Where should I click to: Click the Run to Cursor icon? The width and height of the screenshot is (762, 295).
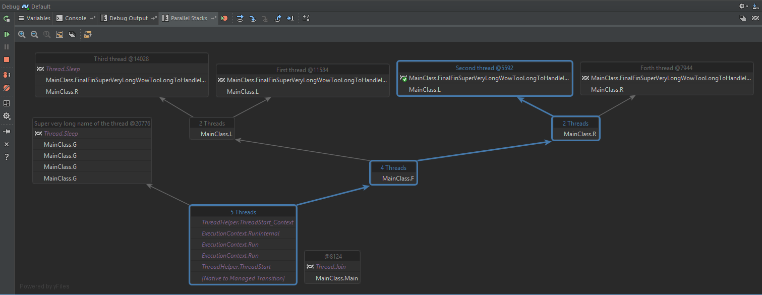[x=290, y=18]
